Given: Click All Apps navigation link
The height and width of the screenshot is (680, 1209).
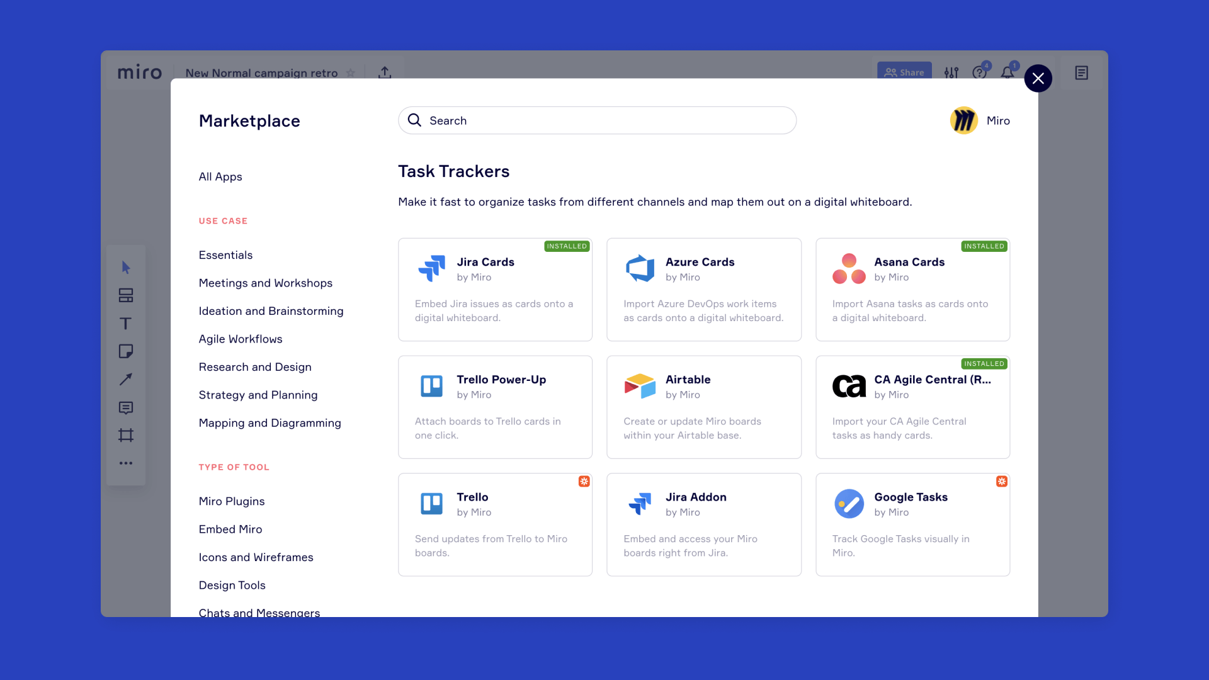Looking at the screenshot, I should (x=220, y=177).
